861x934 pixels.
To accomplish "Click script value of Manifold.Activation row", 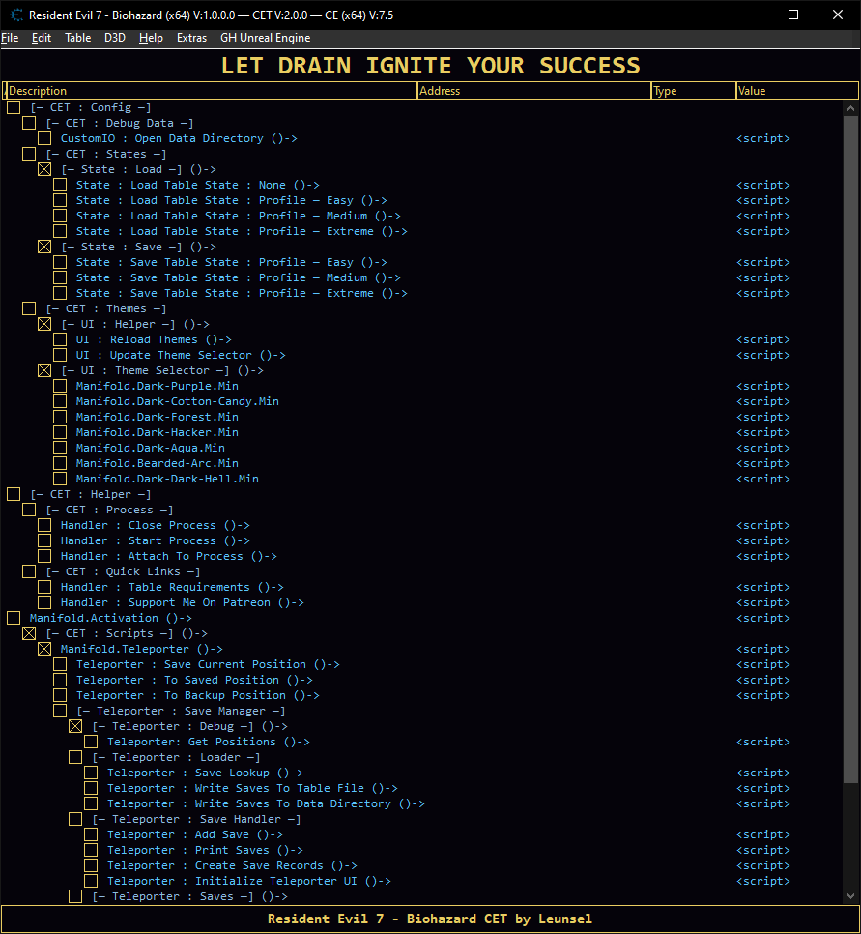I will click(x=763, y=618).
